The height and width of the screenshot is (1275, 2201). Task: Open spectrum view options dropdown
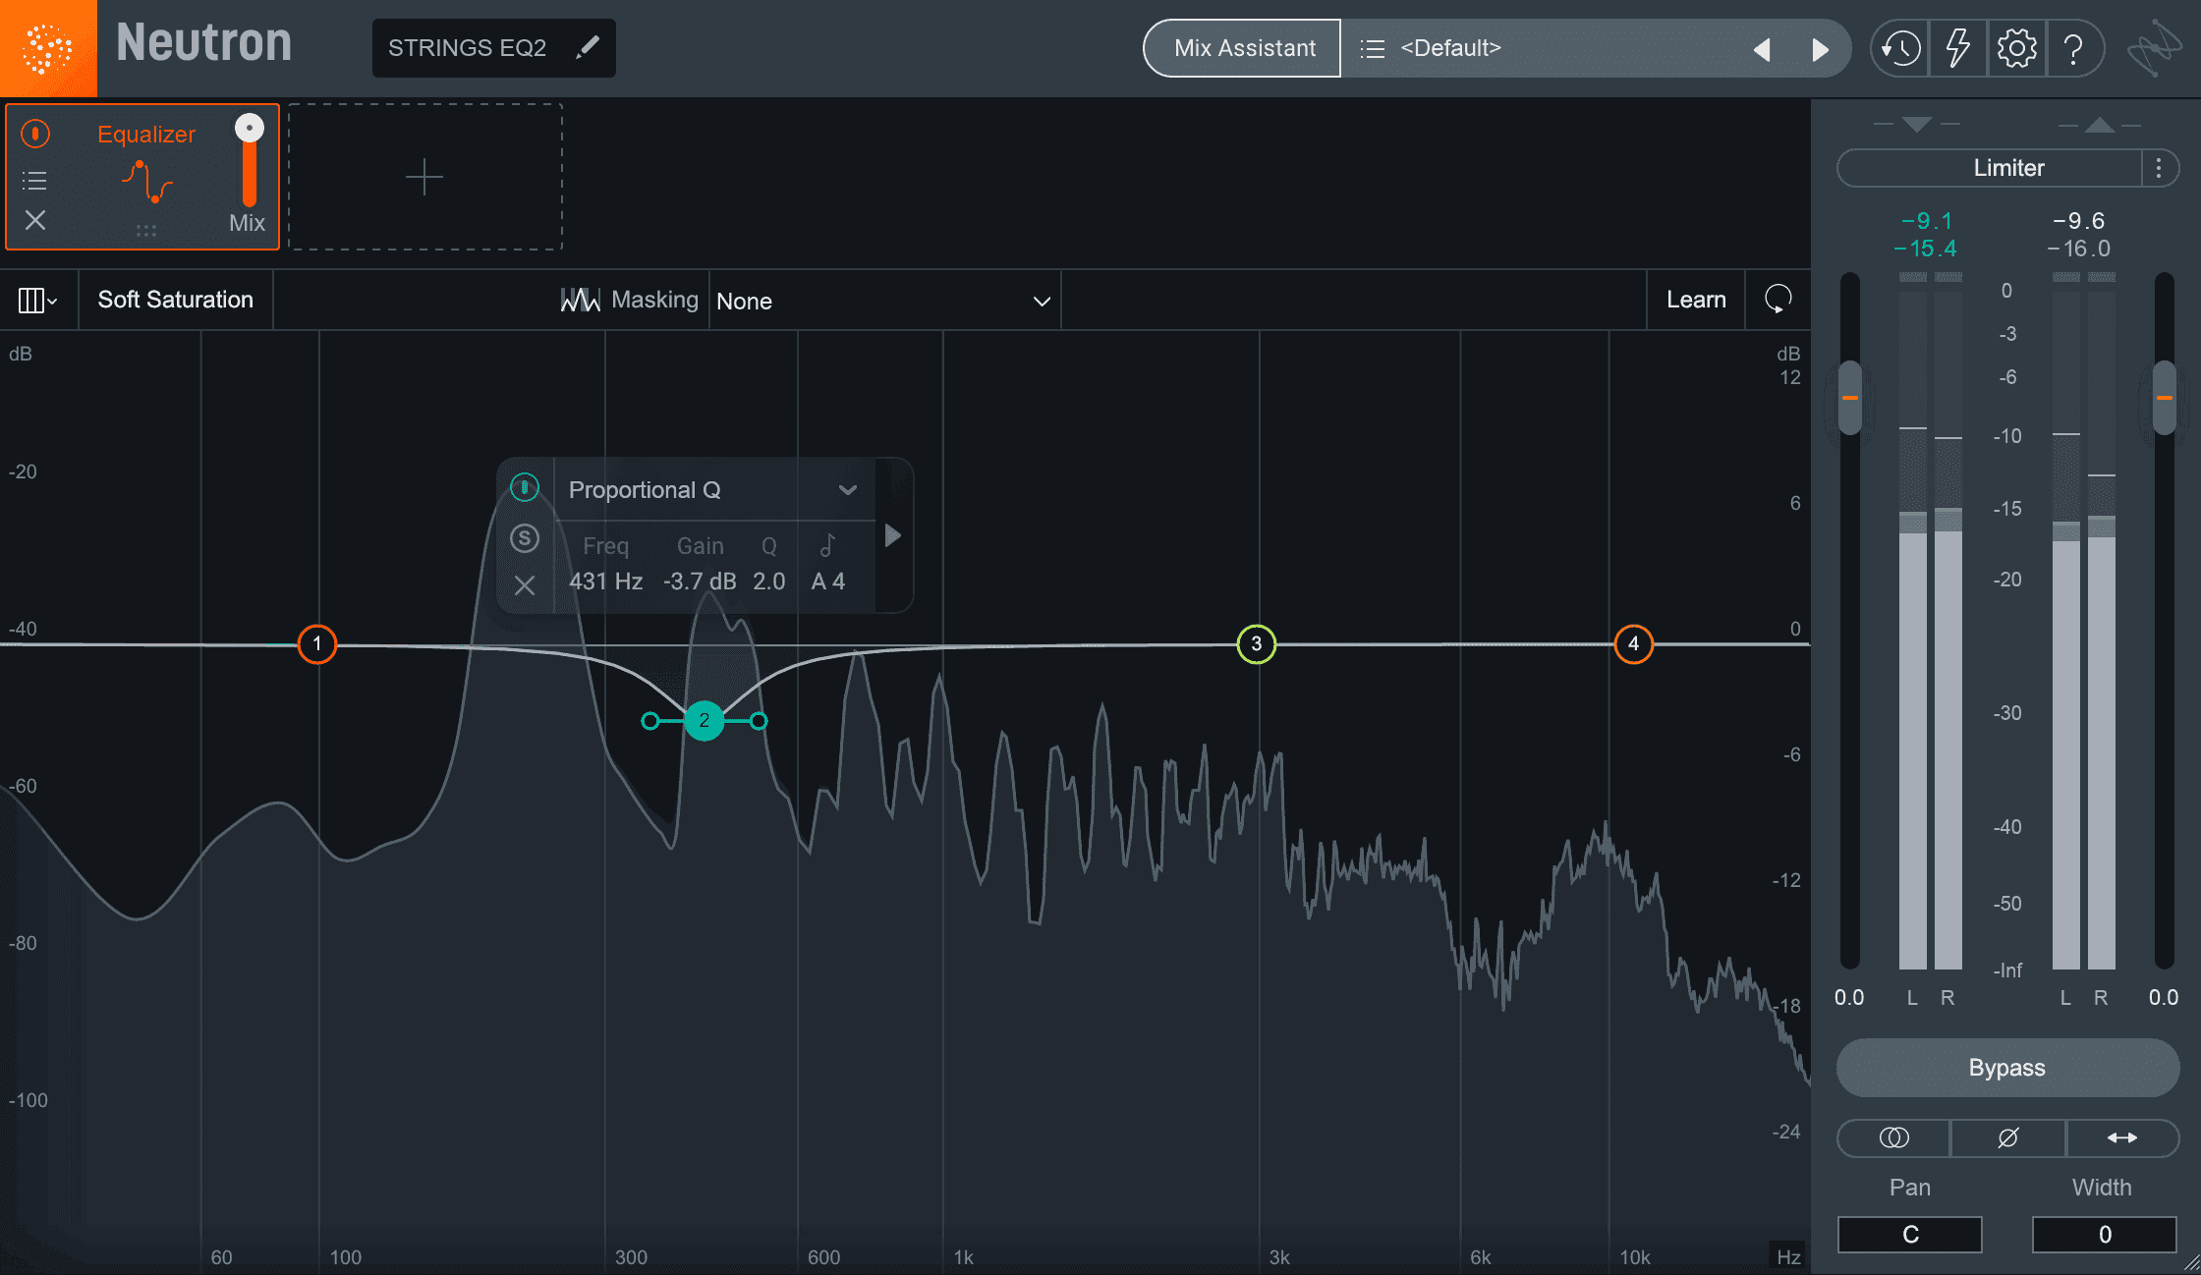38,300
